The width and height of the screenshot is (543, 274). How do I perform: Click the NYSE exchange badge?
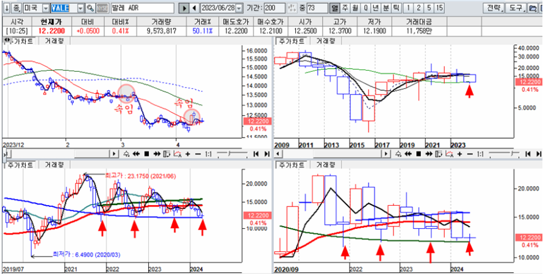[x=102, y=8]
